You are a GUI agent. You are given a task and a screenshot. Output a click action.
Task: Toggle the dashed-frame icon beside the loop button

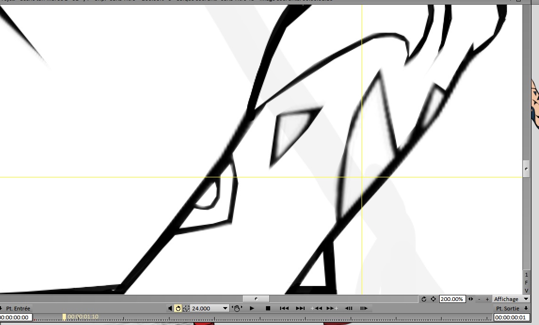(x=186, y=308)
